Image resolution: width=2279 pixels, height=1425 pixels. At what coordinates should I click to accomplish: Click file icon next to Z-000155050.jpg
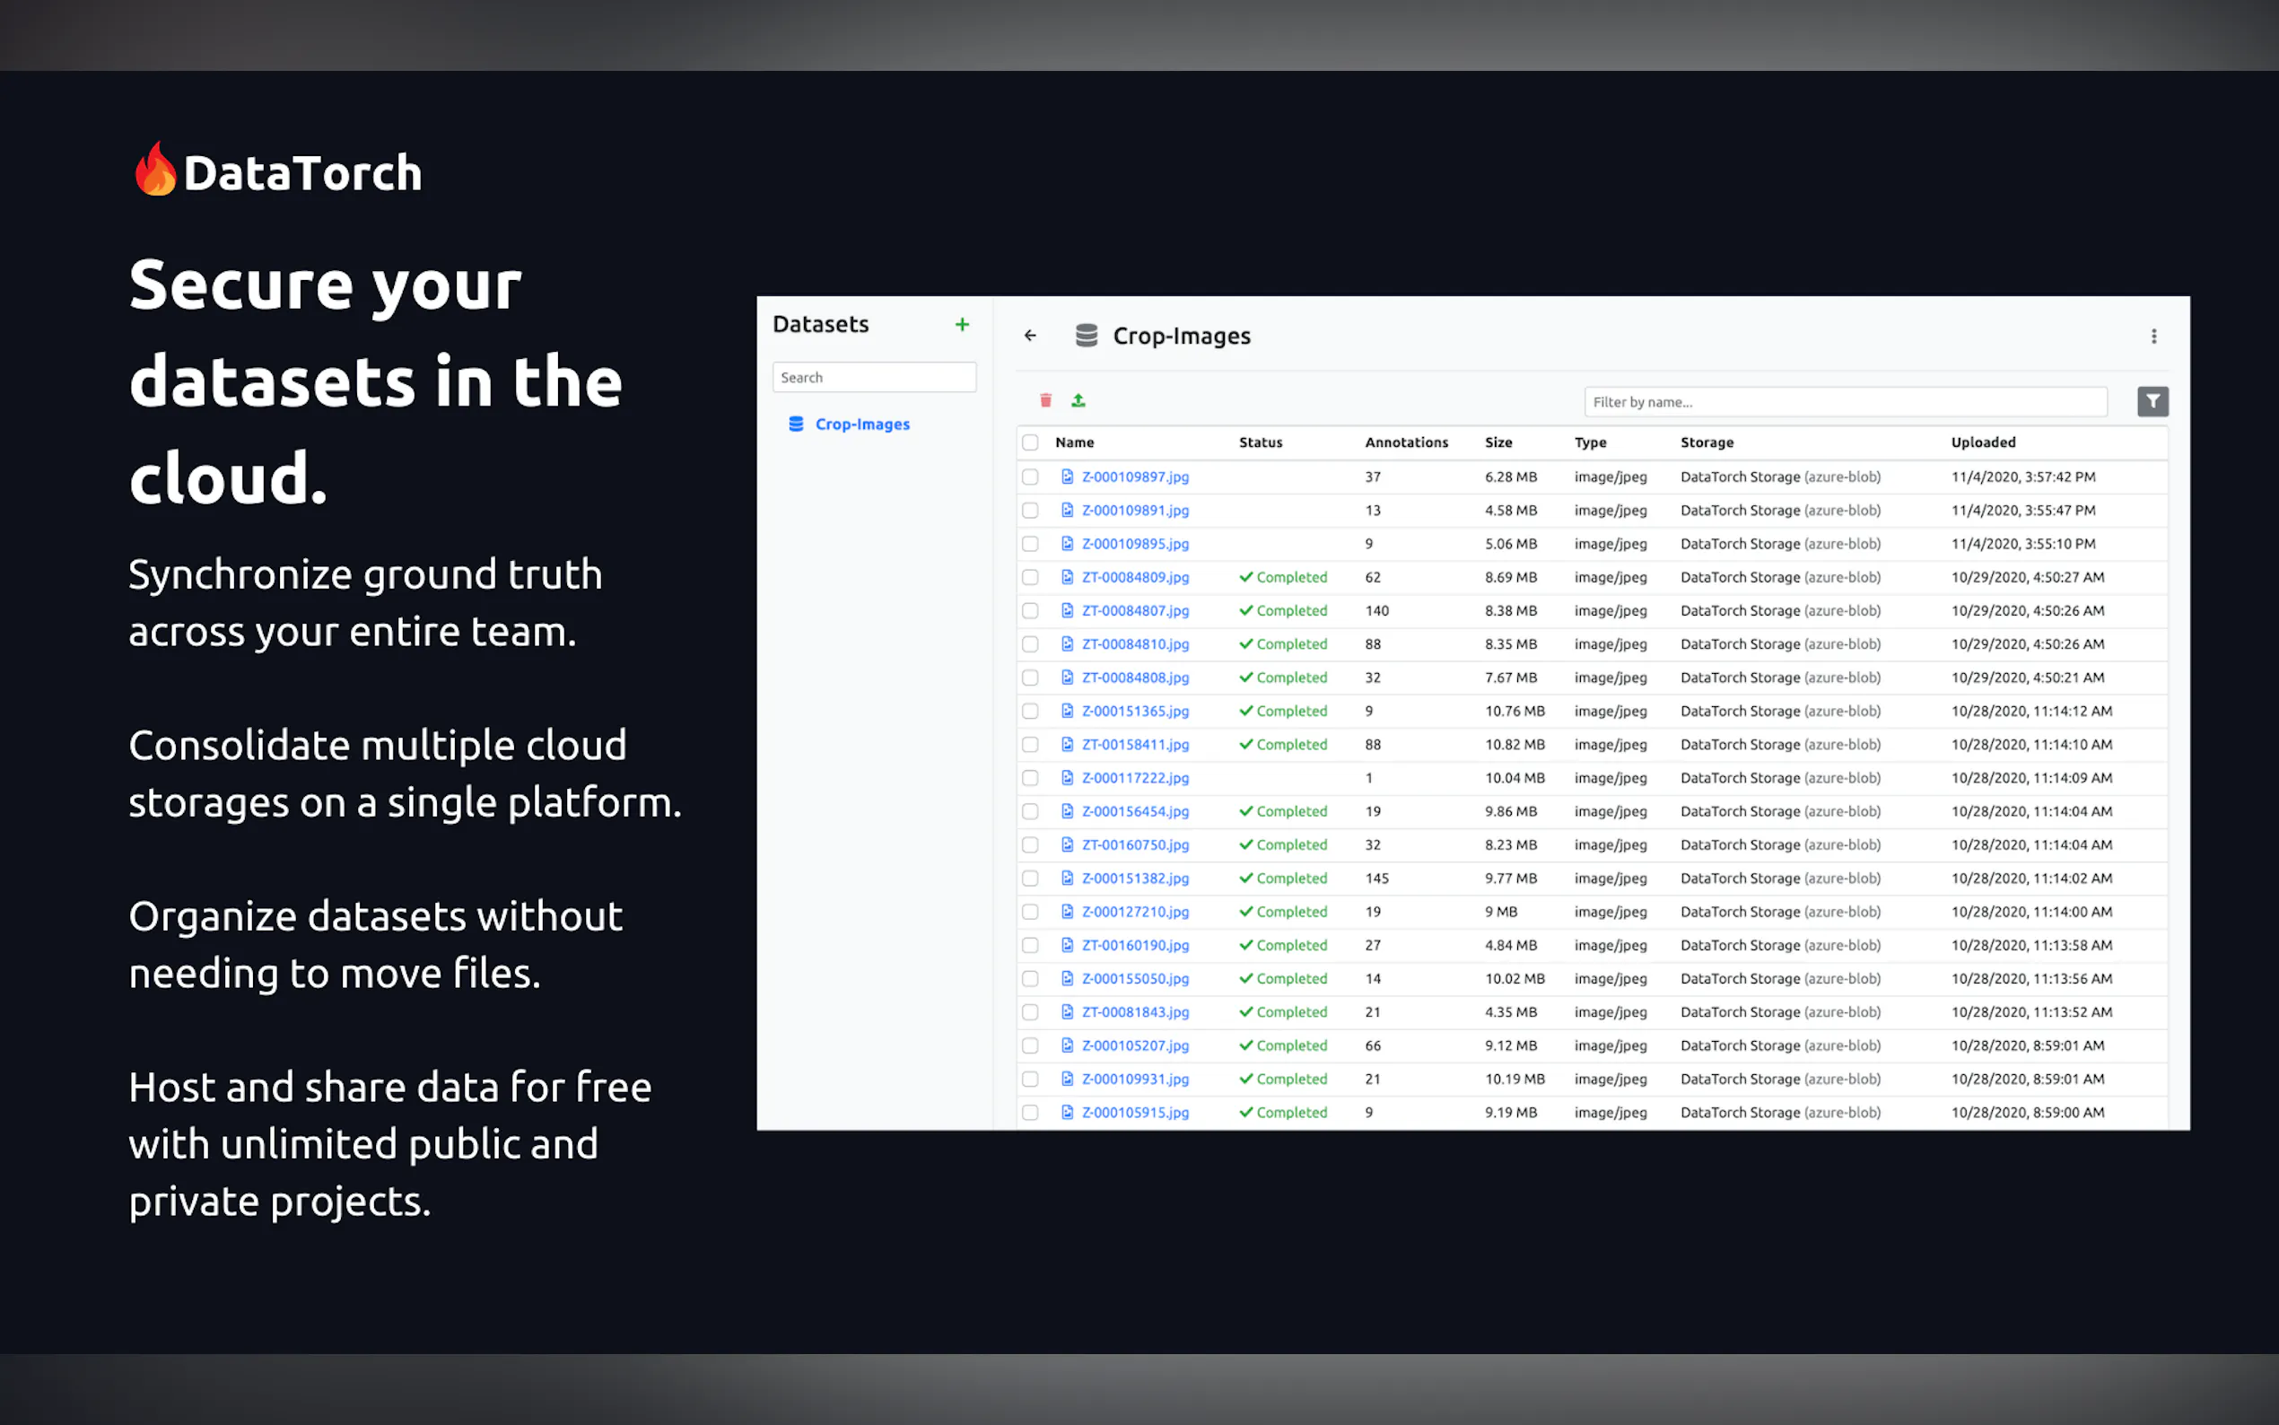click(1068, 978)
